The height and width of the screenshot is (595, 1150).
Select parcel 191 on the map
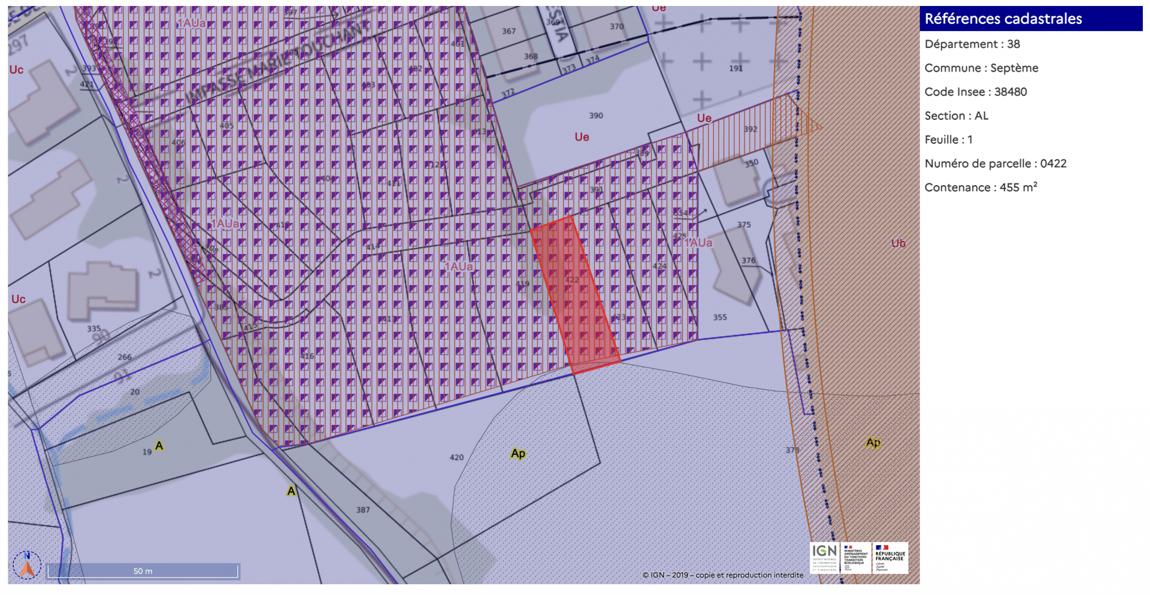(736, 68)
